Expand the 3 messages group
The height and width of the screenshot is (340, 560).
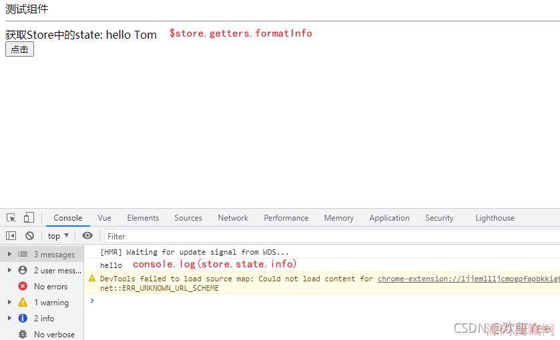pos(9,254)
